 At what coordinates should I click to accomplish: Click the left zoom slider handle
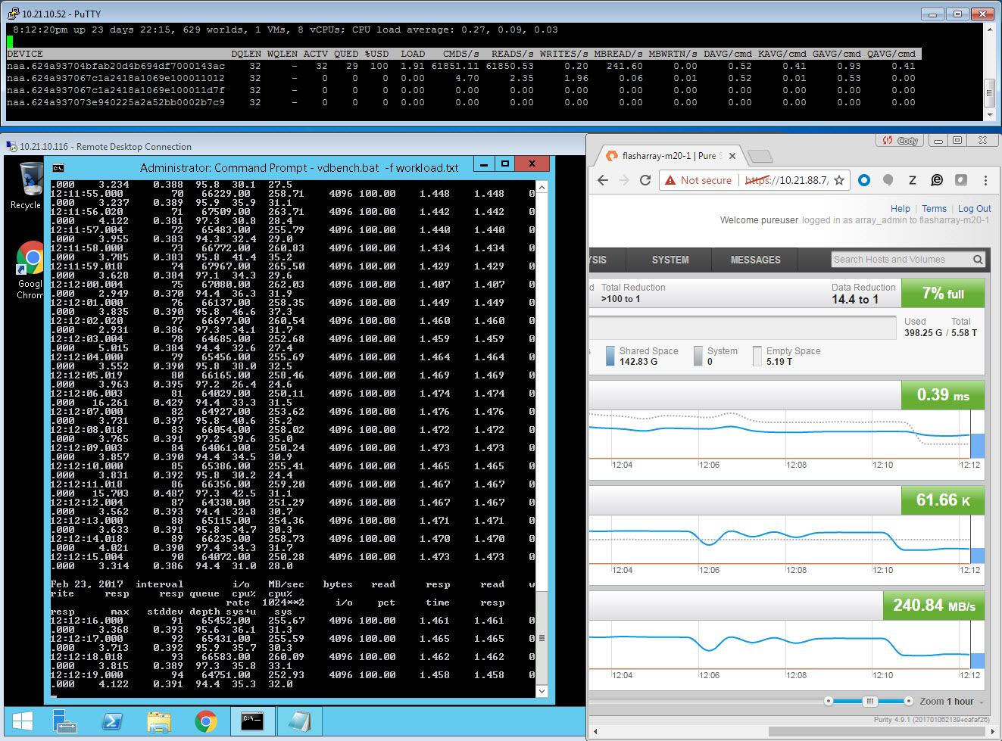[829, 701]
